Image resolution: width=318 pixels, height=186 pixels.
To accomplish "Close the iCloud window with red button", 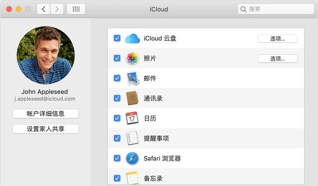I will (x=9, y=9).
